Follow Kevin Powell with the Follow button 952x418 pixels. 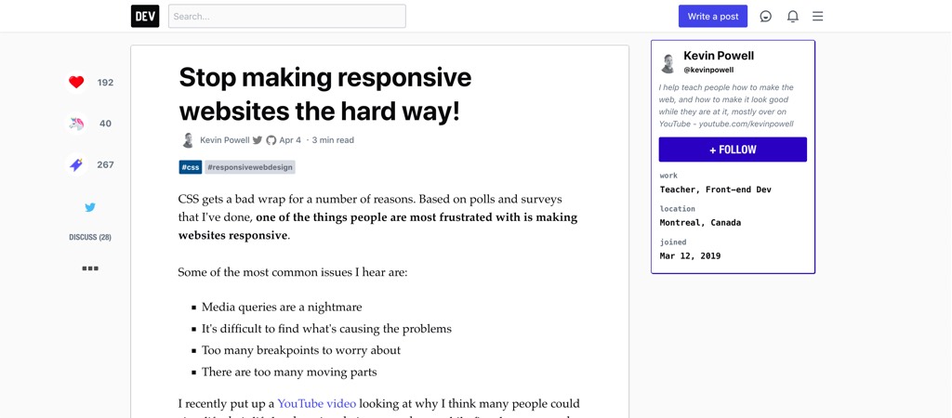point(733,150)
